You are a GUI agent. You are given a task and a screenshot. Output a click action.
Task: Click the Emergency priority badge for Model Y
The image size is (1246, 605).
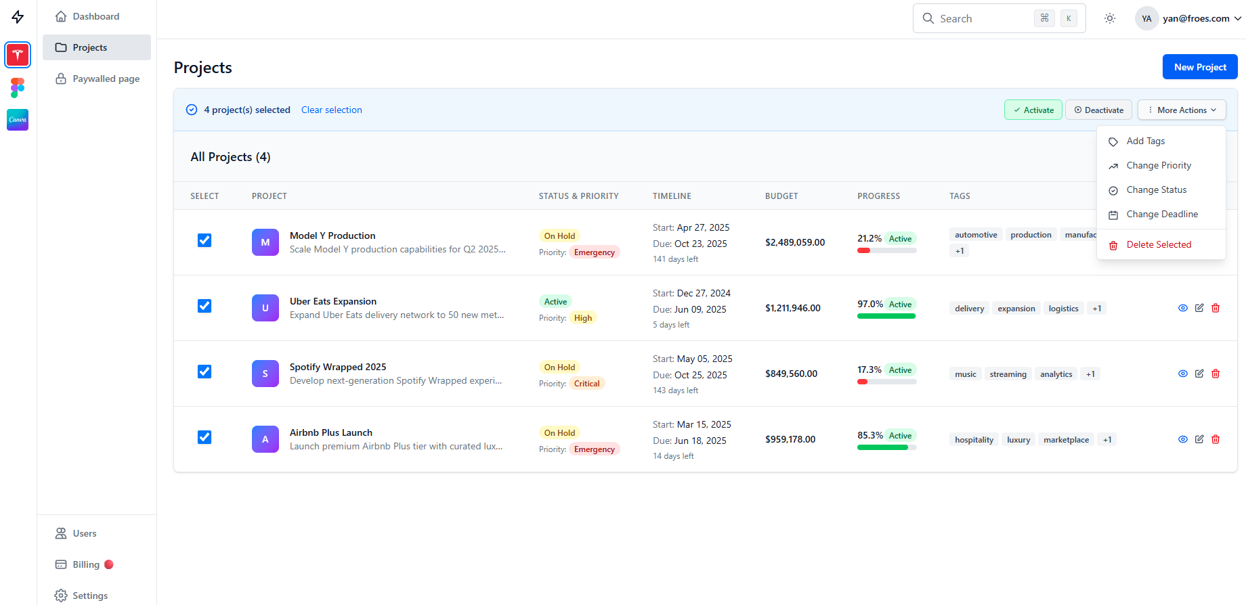click(x=595, y=252)
